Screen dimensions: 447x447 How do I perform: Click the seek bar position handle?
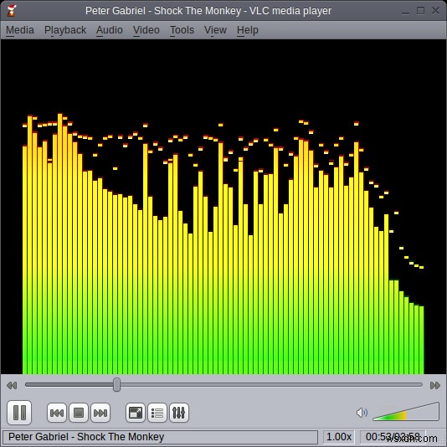(x=116, y=385)
